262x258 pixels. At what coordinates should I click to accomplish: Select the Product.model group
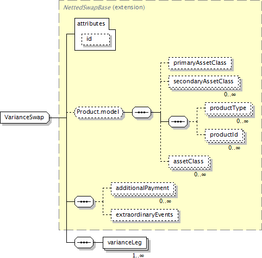[x=98, y=112]
